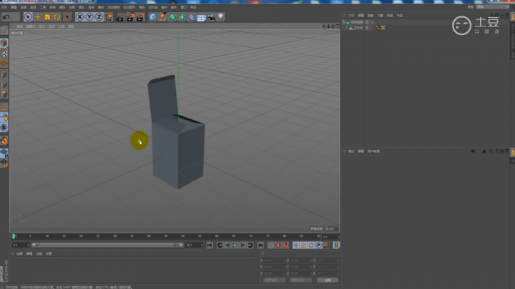Toggle the X axis lock

click(x=79, y=16)
